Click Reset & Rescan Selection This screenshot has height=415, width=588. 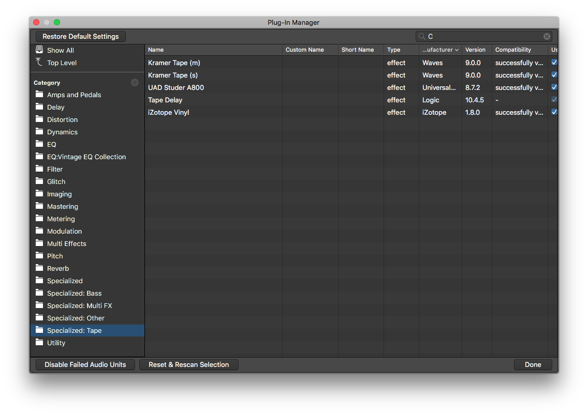pyautogui.click(x=188, y=364)
